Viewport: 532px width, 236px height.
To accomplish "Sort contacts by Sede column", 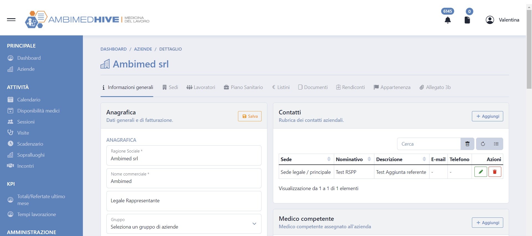I will (329, 159).
